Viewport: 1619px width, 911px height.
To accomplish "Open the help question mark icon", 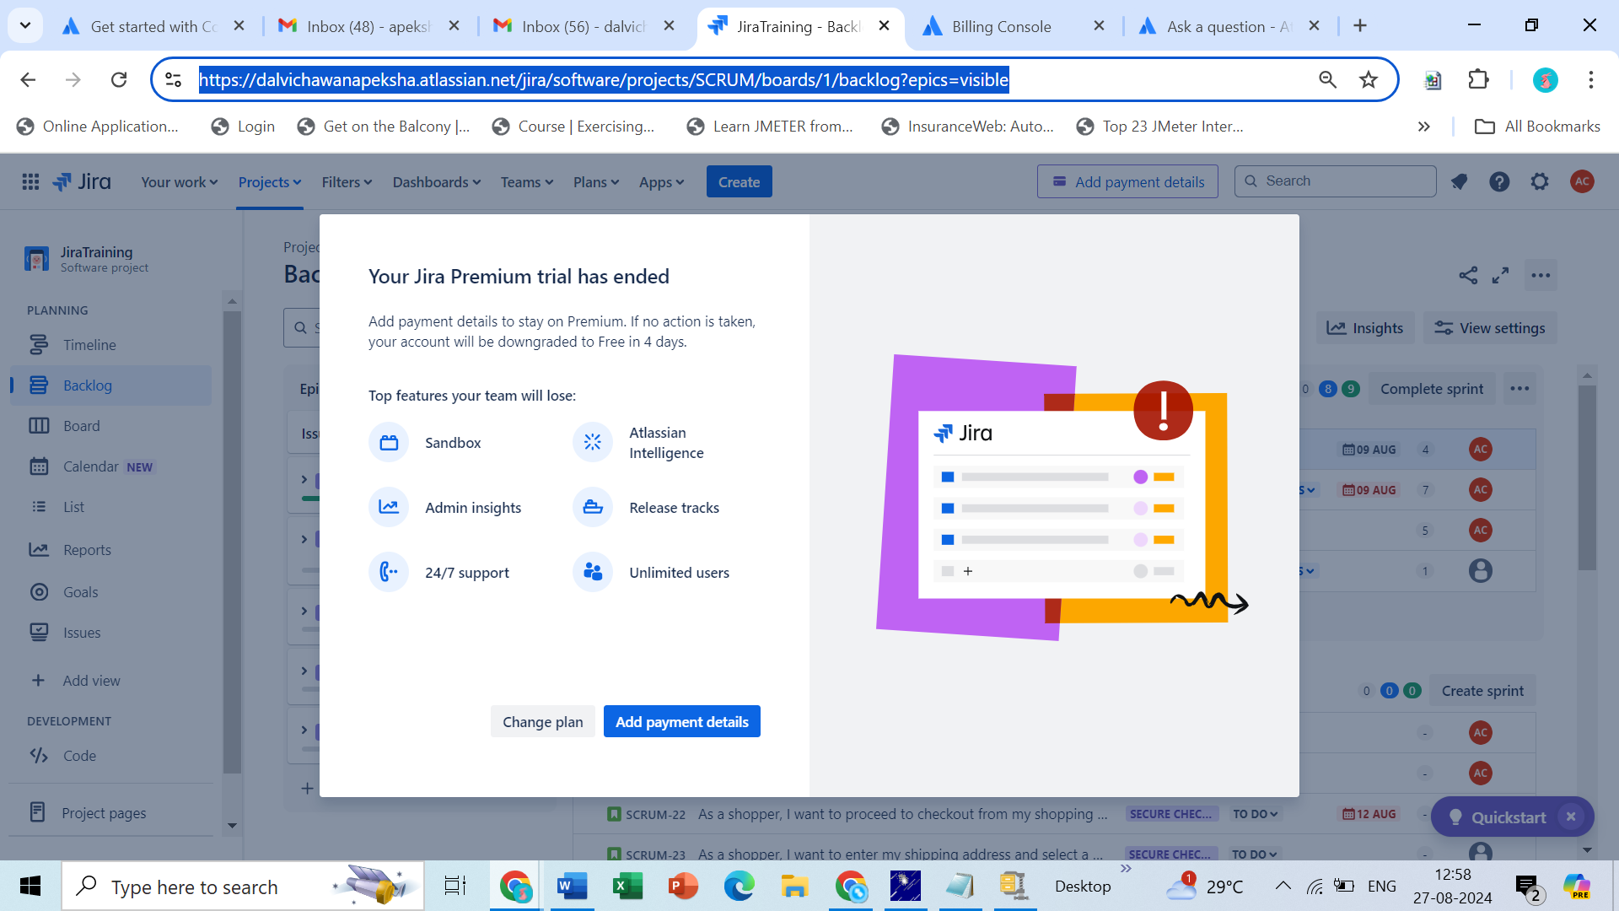I will click(x=1499, y=181).
